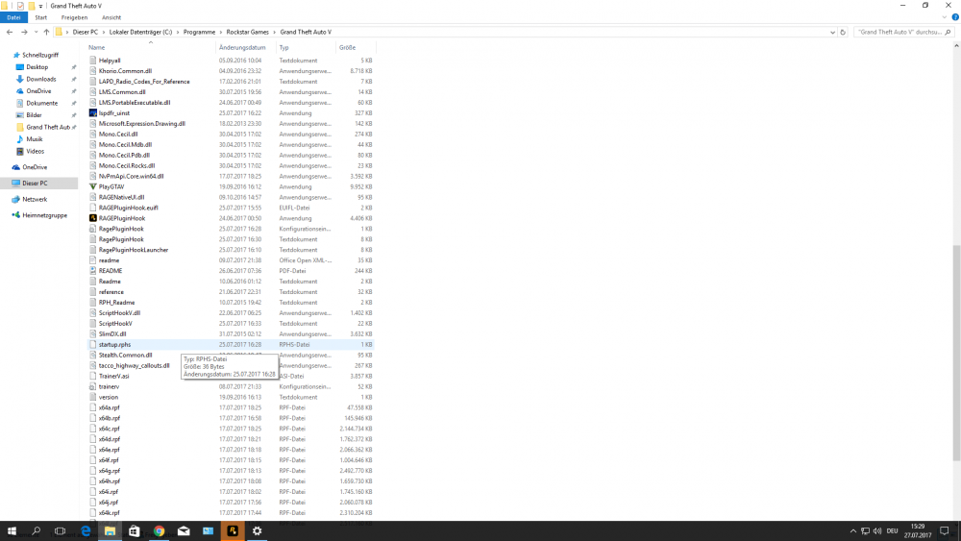This screenshot has width=961, height=541.
Task: Open the Windows Start menu
Action: click(12, 531)
